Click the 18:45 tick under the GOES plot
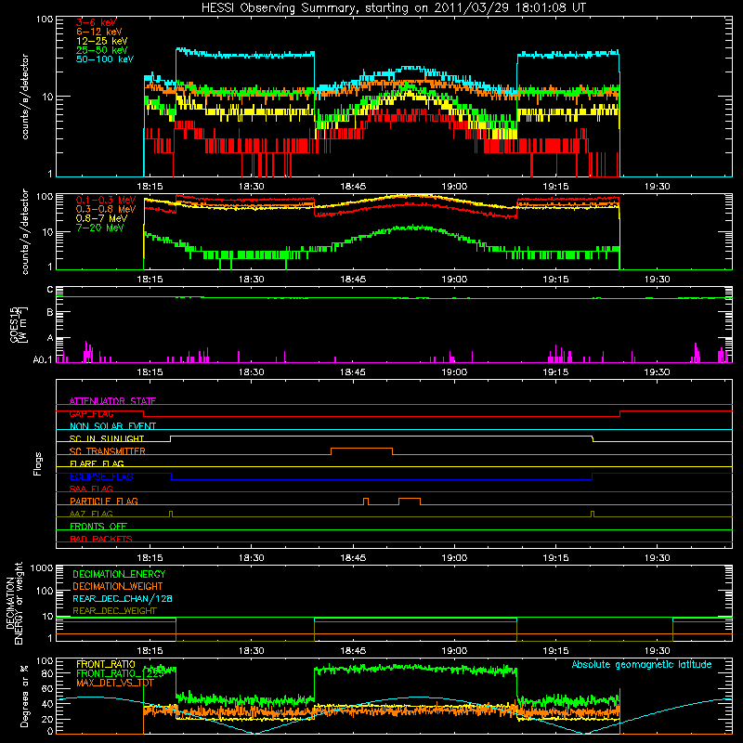 (x=353, y=372)
